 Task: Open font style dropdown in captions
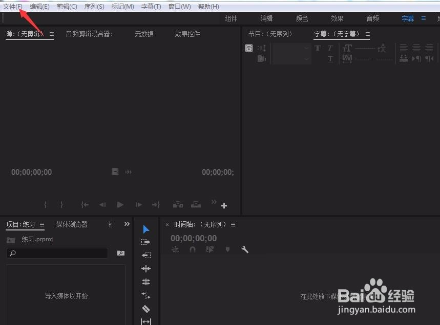tap(291, 59)
